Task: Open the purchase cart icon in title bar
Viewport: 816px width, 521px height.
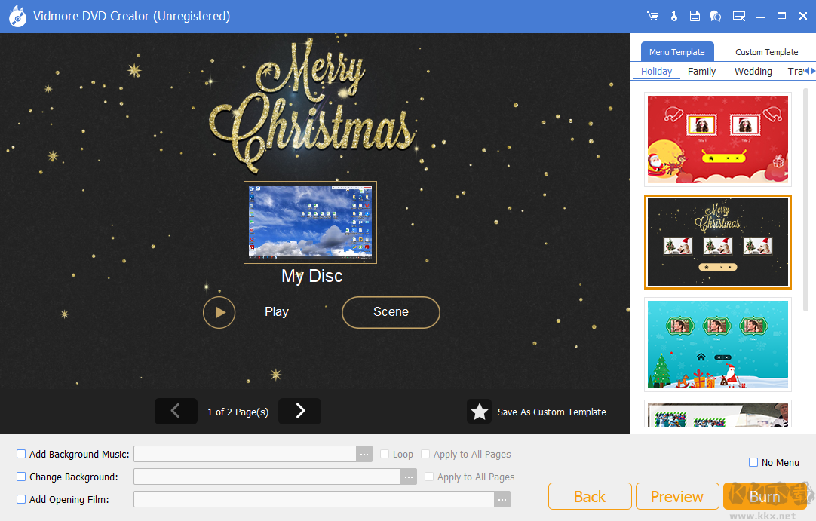Action: pos(652,15)
